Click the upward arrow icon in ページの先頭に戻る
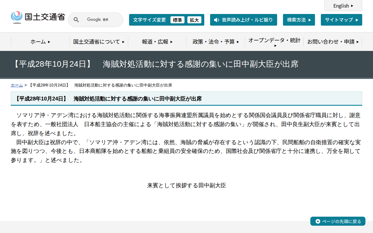The image size is (373, 233). (x=318, y=221)
